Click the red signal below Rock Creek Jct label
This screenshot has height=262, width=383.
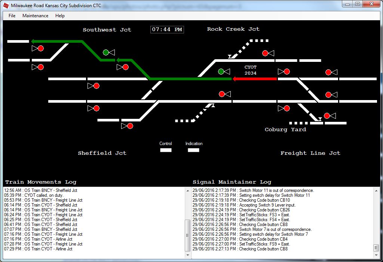pyautogui.click(x=265, y=53)
